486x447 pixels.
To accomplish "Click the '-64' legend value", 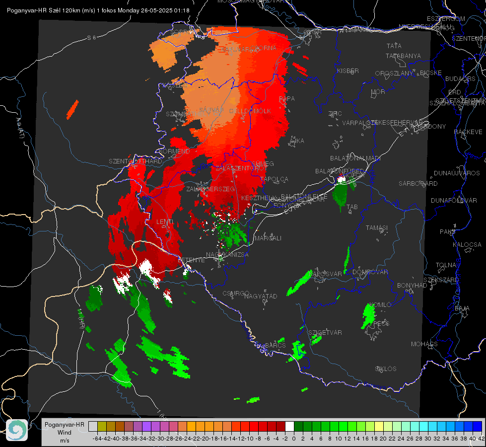I will pyautogui.click(x=97, y=439).
